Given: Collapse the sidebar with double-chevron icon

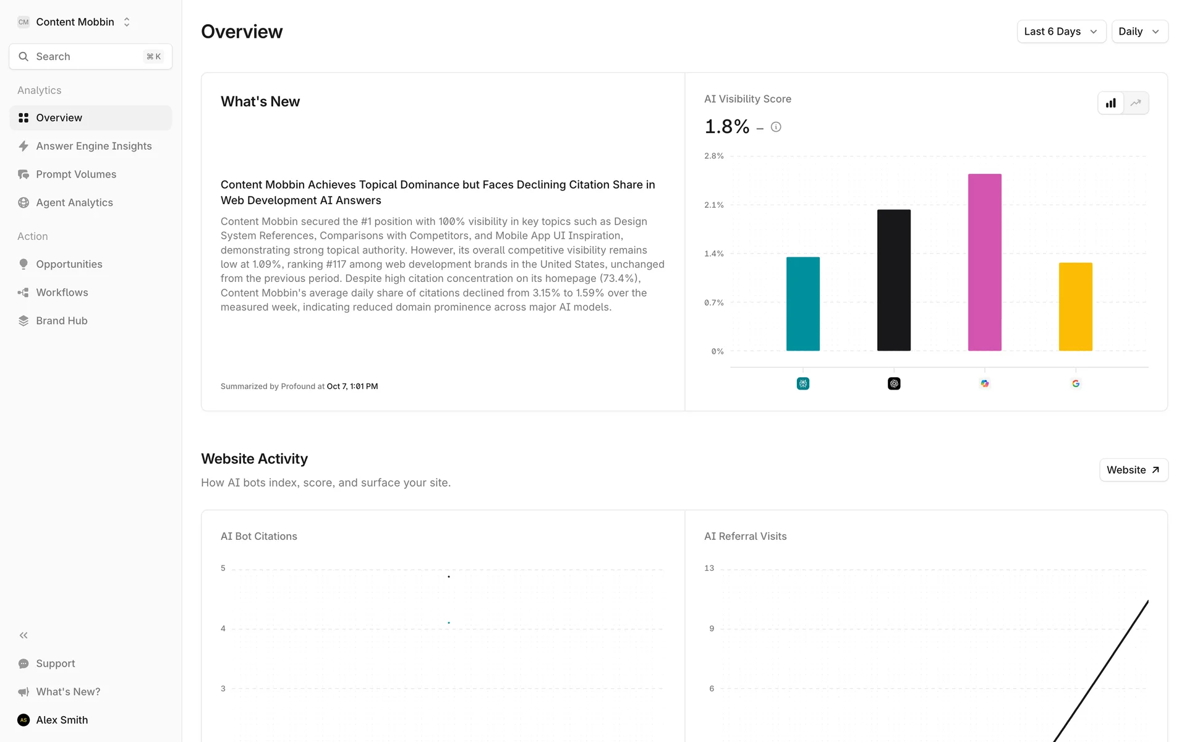Looking at the screenshot, I should click(x=23, y=635).
